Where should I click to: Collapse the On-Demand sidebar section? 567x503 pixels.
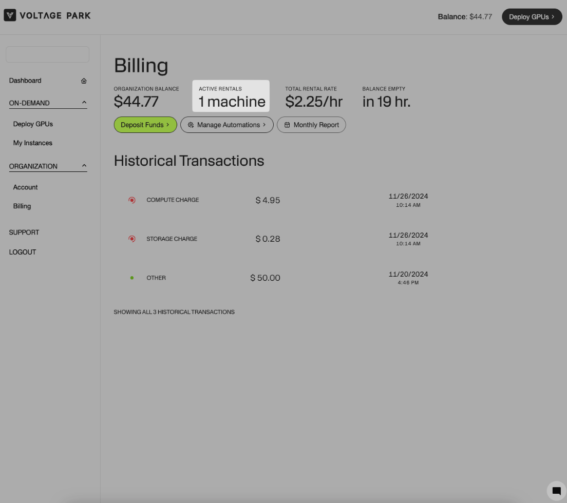[84, 103]
